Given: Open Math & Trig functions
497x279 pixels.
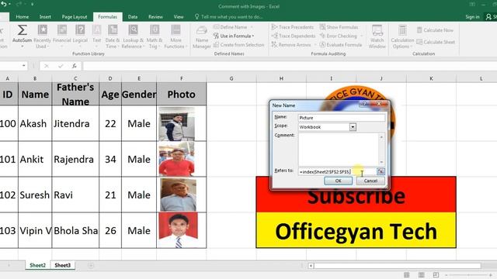Looking at the screenshot, I should [155, 36].
